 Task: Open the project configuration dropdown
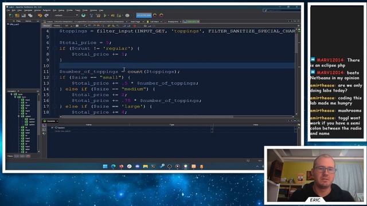coord(66,15)
